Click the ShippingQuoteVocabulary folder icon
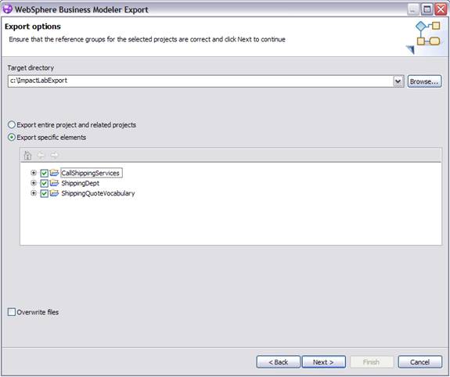 pyautogui.click(x=54, y=193)
